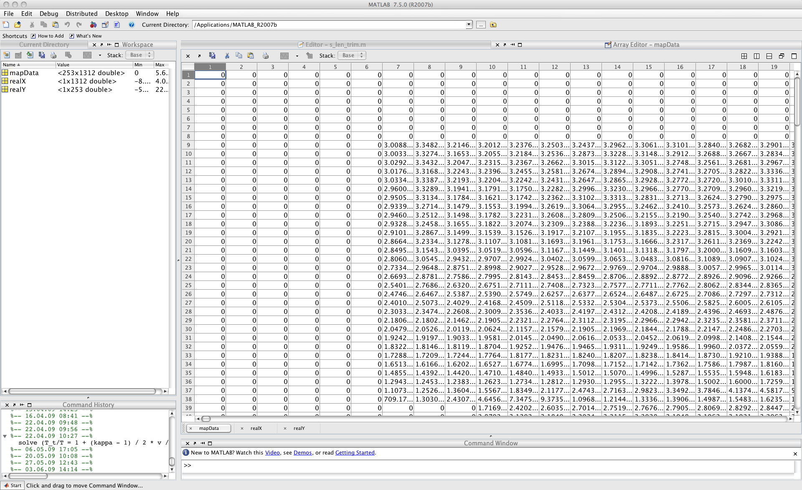This screenshot has height=490, width=802.
Task: Click the Array Editor horizontal scrollbar thumb
Action: (x=206, y=419)
